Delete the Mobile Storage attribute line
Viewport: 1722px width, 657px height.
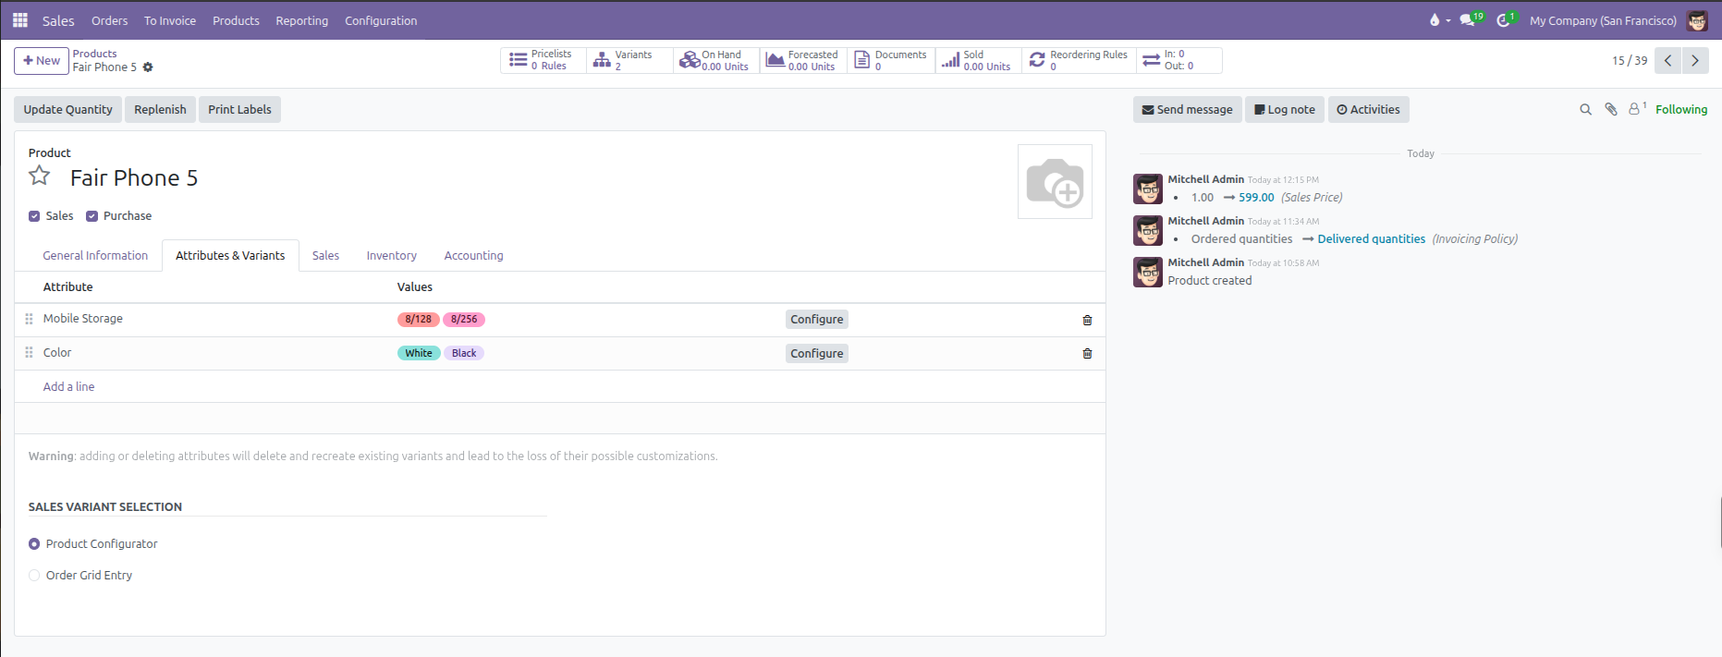pos(1087,320)
